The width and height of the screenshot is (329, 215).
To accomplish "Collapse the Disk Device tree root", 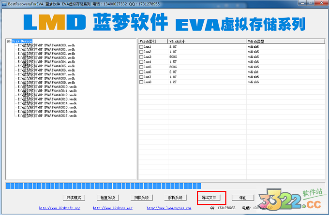I will tap(9, 41).
